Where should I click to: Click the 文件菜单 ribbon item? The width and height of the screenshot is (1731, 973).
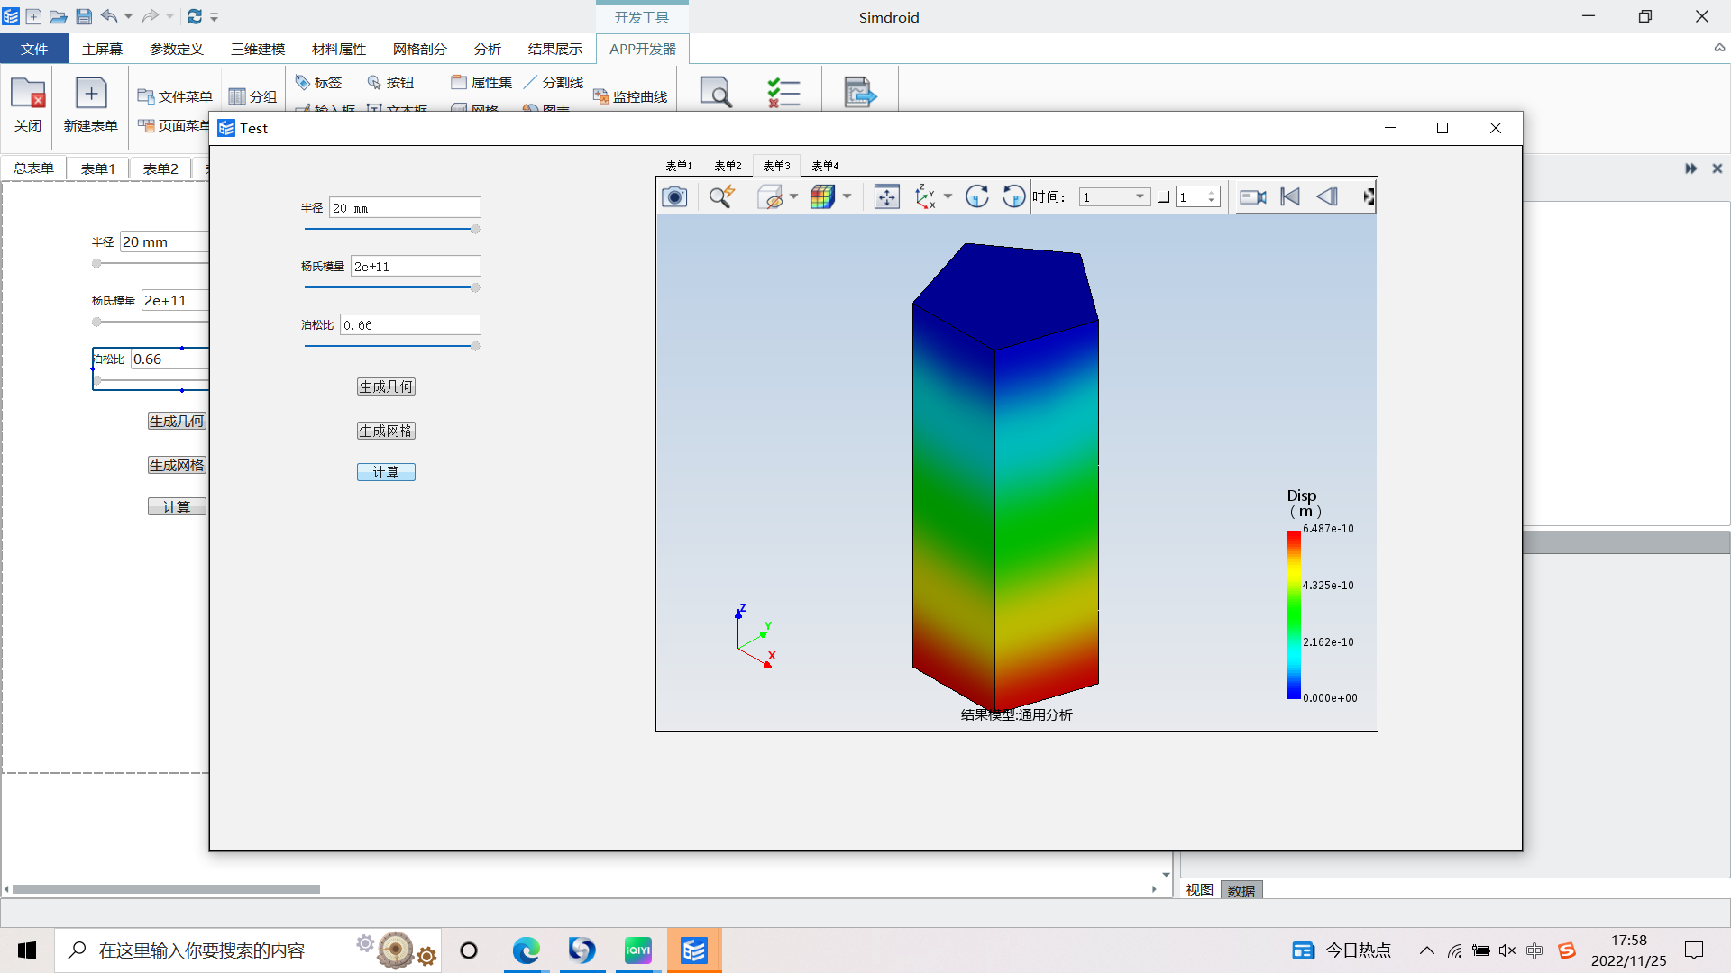pyautogui.click(x=175, y=96)
